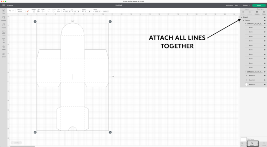Click the green Make It button

pos(259,6)
